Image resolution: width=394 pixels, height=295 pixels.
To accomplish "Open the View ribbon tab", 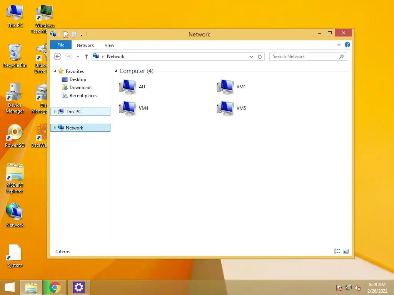I will pyautogui.click(x=109, y=45).
